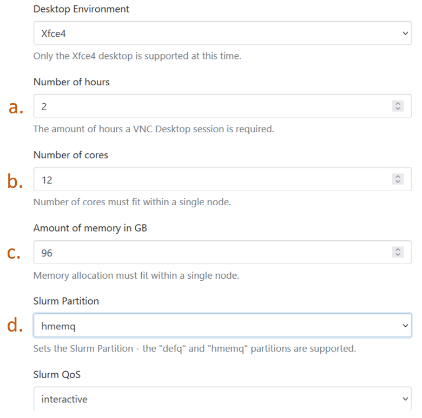This screenshot has width=422, height=418.
Task: Click the Desktop Environment label
Action: tap(81, 9)
